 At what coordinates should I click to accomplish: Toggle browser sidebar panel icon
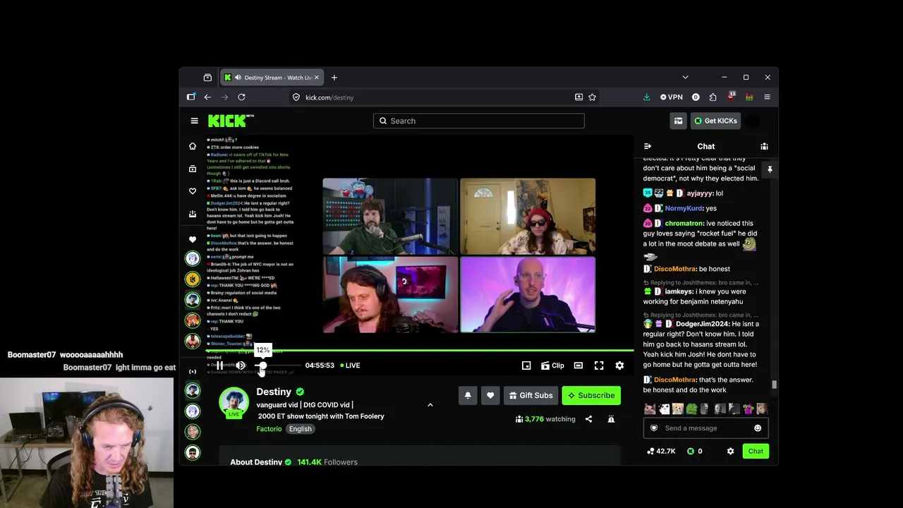(x=191, y=97)
